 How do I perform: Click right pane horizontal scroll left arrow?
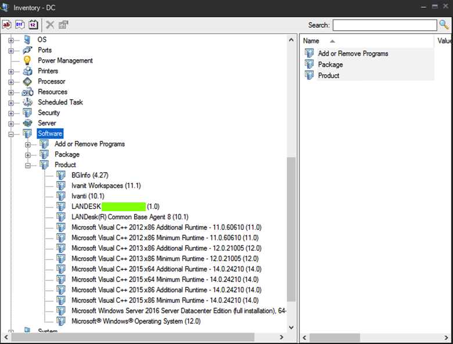point(304,338)
